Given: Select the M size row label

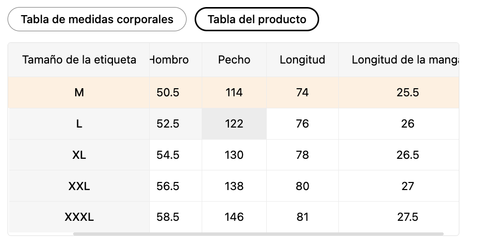Looking at the screenshot, I should click(x=79, y=92).
